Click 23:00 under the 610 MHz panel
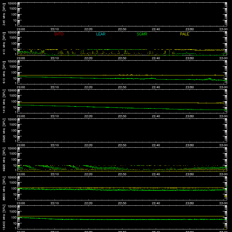This screenshot has height=232, width=232. click(x=223, y=87)
